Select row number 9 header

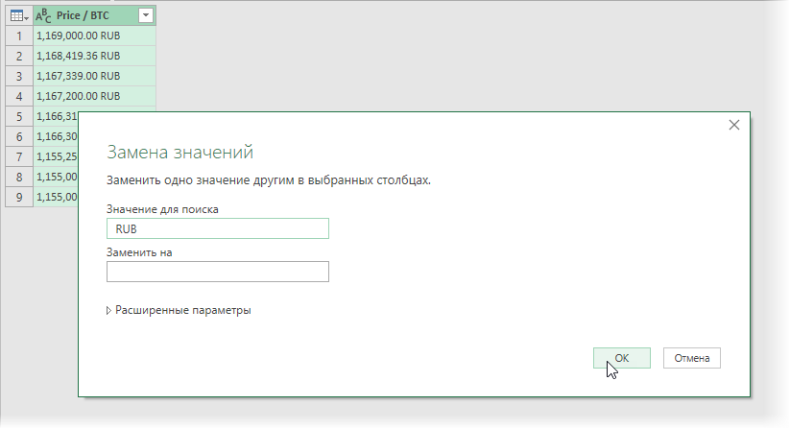point(19,197)
